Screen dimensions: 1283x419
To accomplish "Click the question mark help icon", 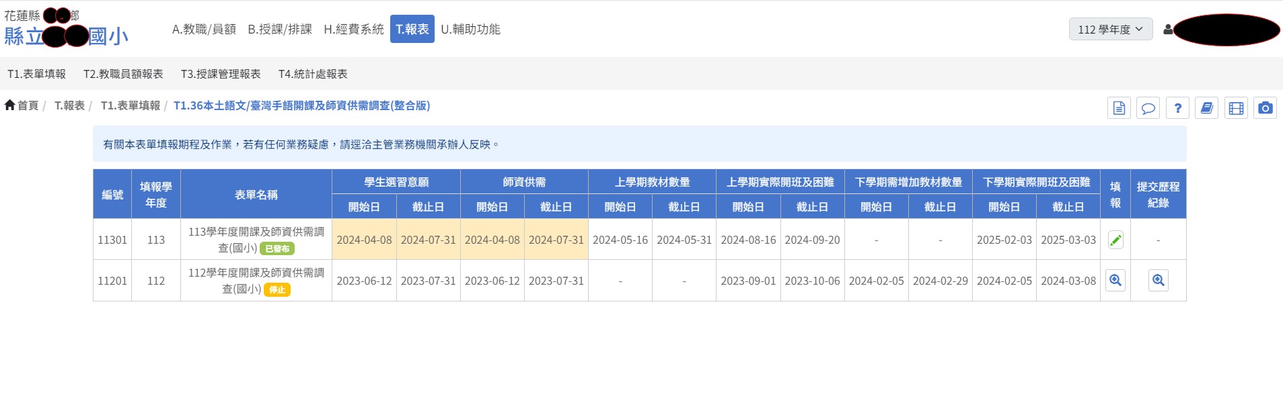I will pos(1177,108).
